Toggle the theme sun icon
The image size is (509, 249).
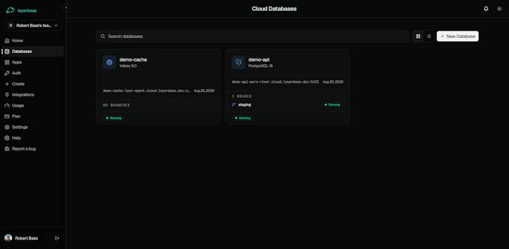[x=499, y=9]
